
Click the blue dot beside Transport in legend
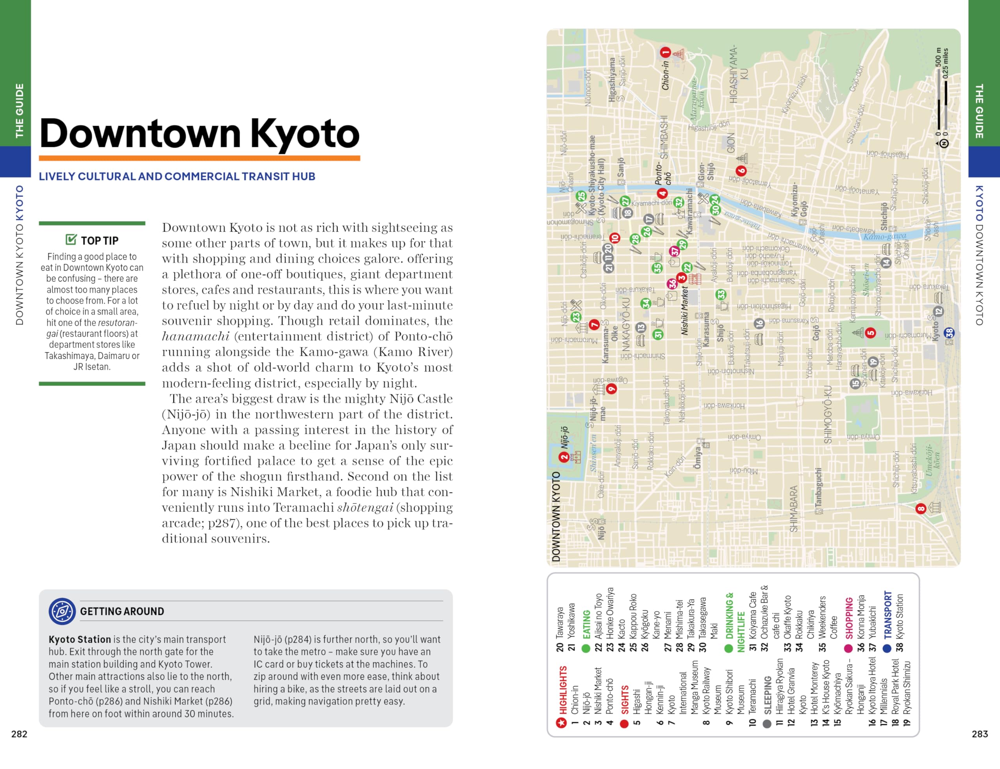pyautogui.click(x=887, y=648)
